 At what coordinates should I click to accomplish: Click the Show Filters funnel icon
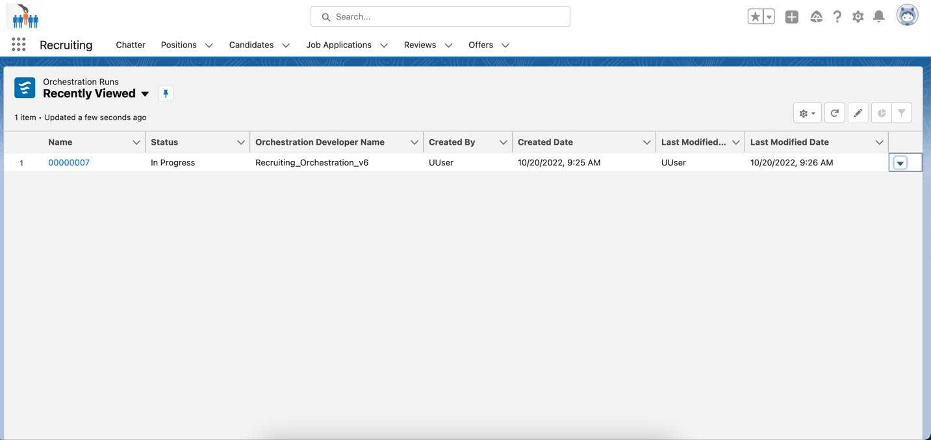pos(902,113)
